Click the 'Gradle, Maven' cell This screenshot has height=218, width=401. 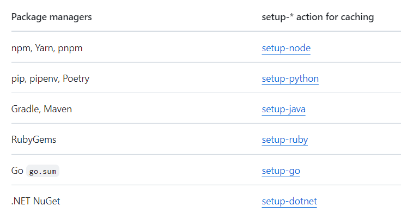click(x=41, y=109)
